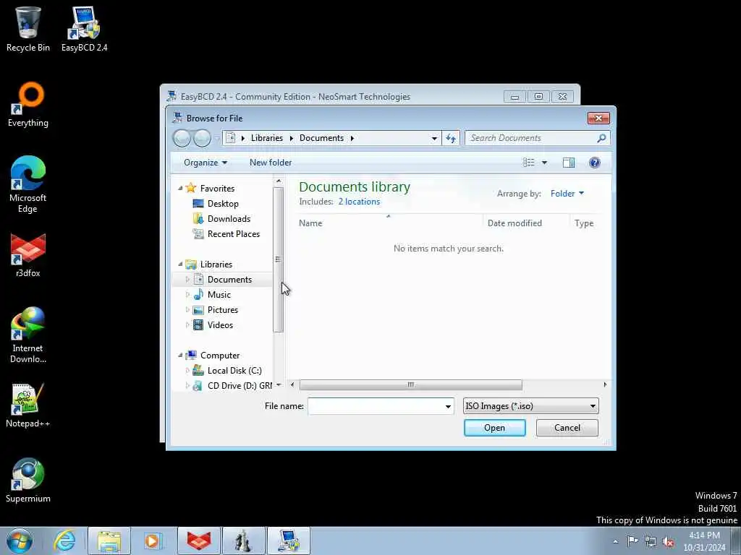The height and width of the screenshot is (555, 741).
Task: Open Windows Media Player from the taskbar
Action: coord(153,541)
